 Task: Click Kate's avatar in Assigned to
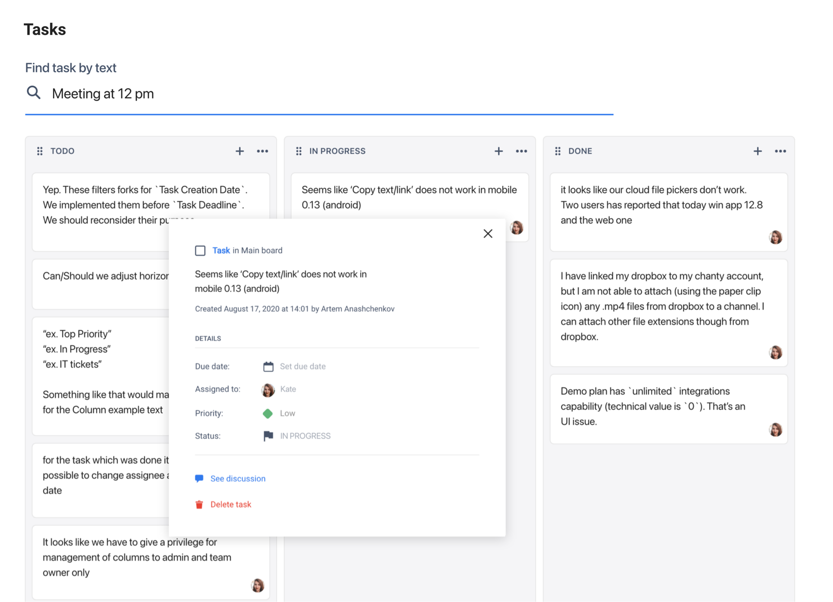[x=268, y=390]
